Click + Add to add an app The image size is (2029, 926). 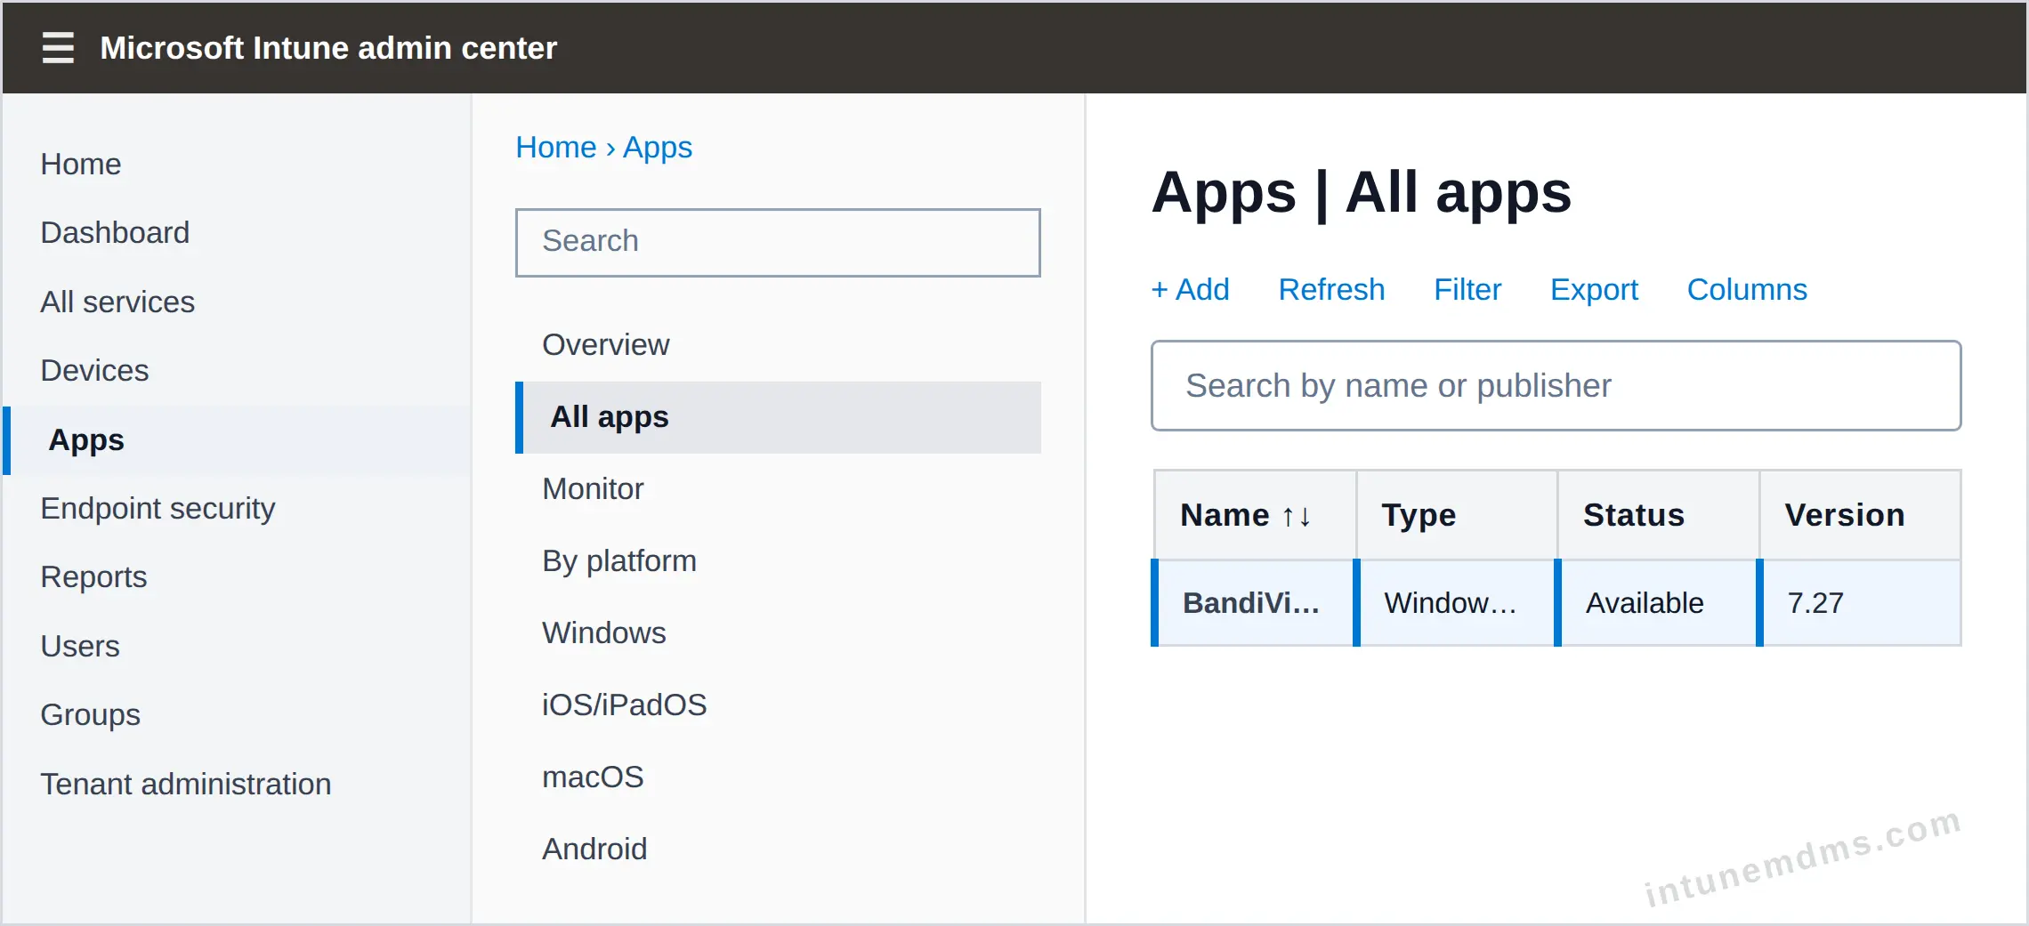(1190, 289)
